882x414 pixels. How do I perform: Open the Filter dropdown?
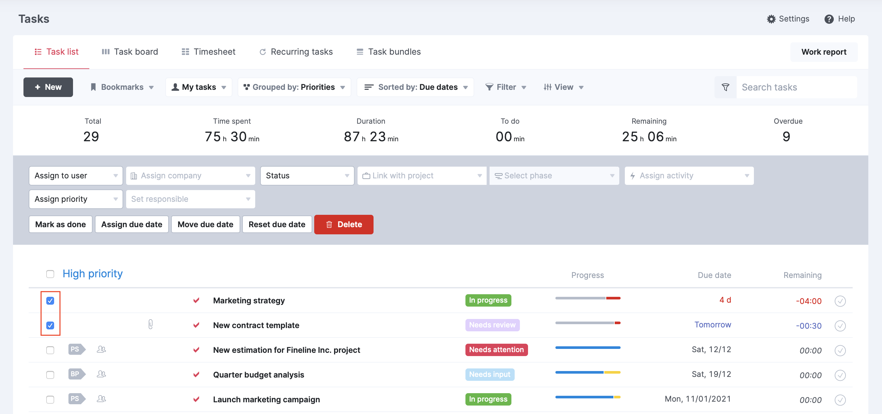point(506,87)
